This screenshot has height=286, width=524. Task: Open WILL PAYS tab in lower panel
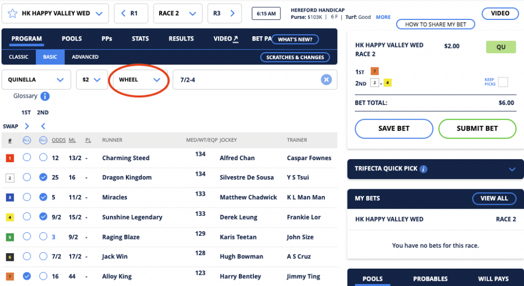[x=493, y=279]
